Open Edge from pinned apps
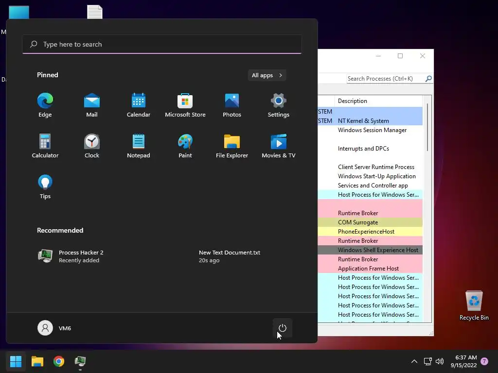This screenshot has height=373, width=498. [45, 105]
